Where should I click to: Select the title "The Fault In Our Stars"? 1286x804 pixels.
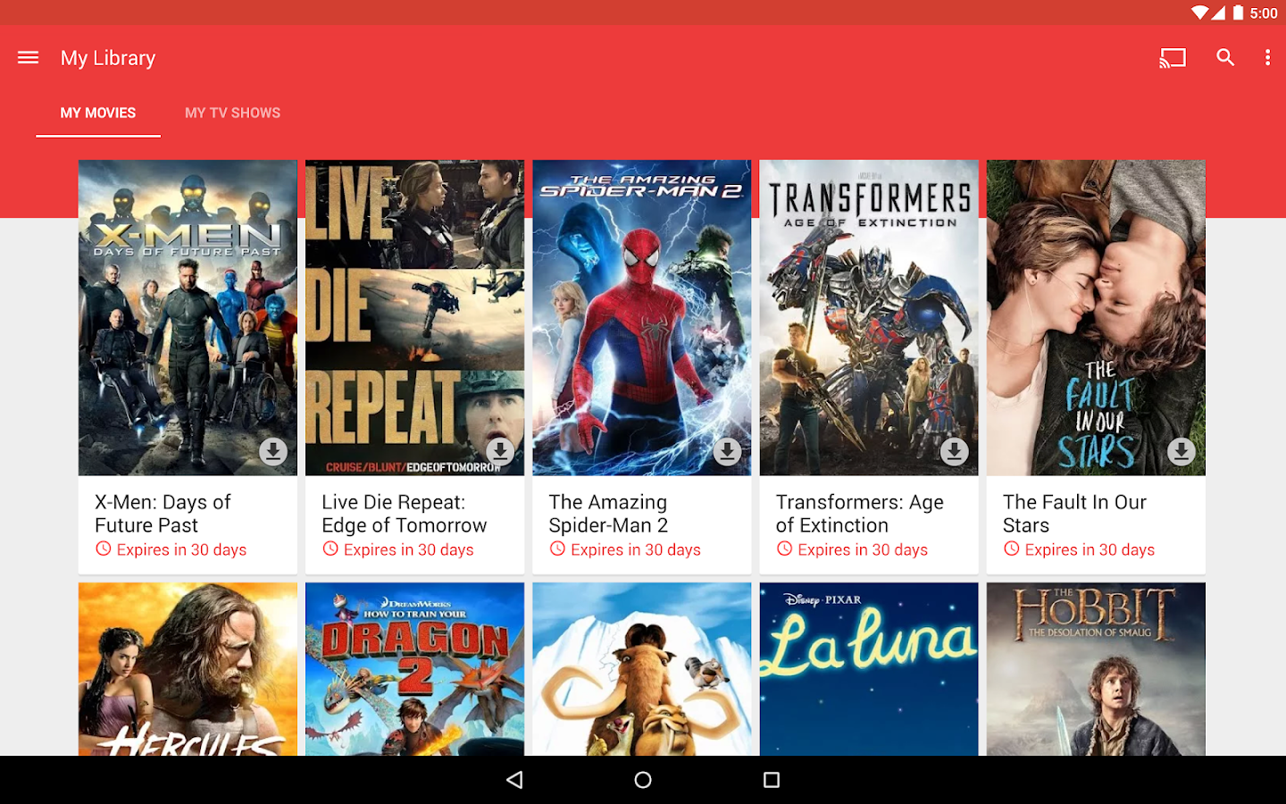1074,514
